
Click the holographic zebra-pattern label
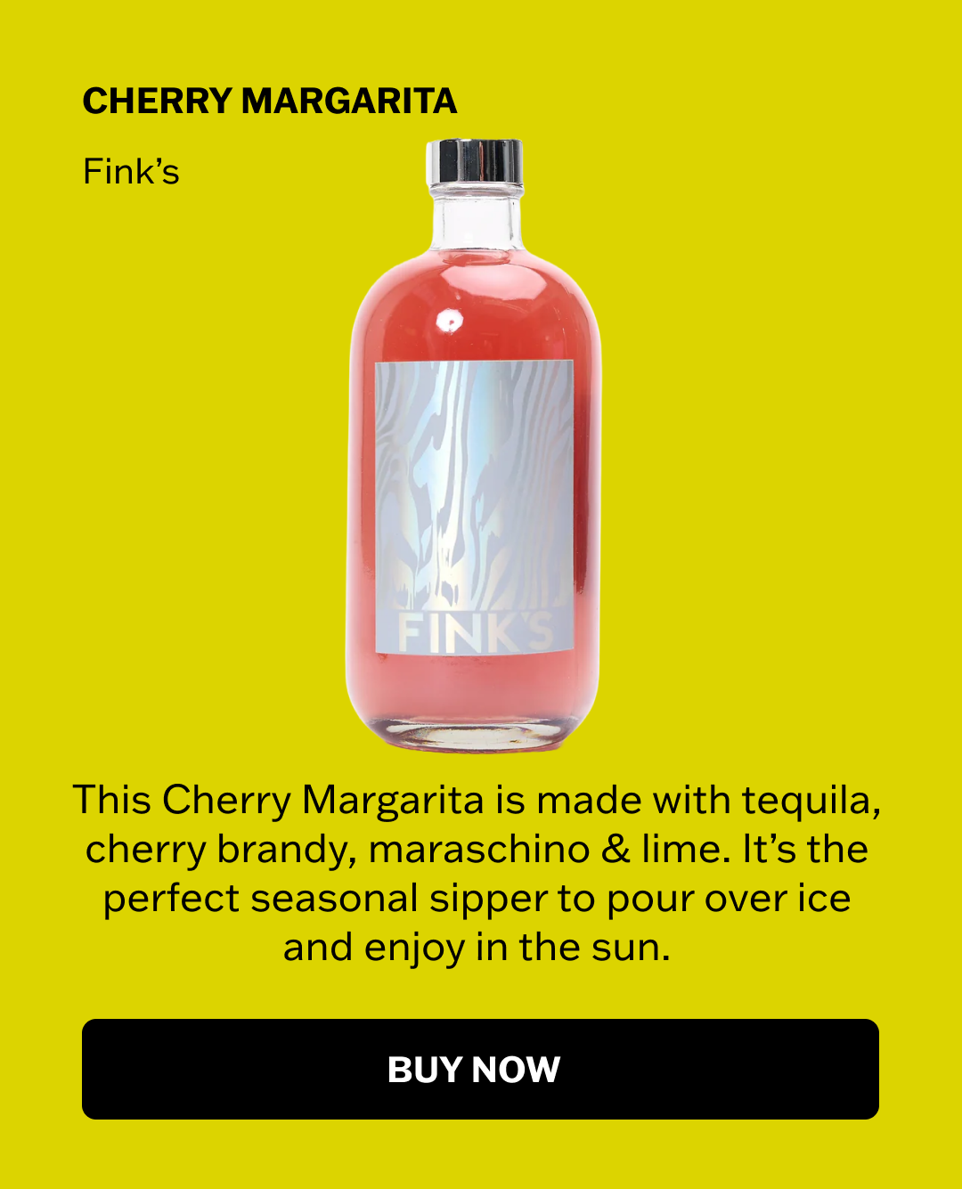[x=474, y=508]
